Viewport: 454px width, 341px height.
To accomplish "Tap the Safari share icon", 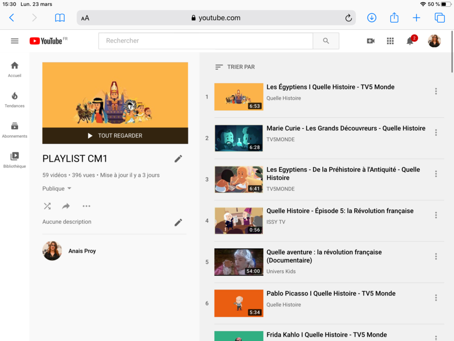I will 394,17.
